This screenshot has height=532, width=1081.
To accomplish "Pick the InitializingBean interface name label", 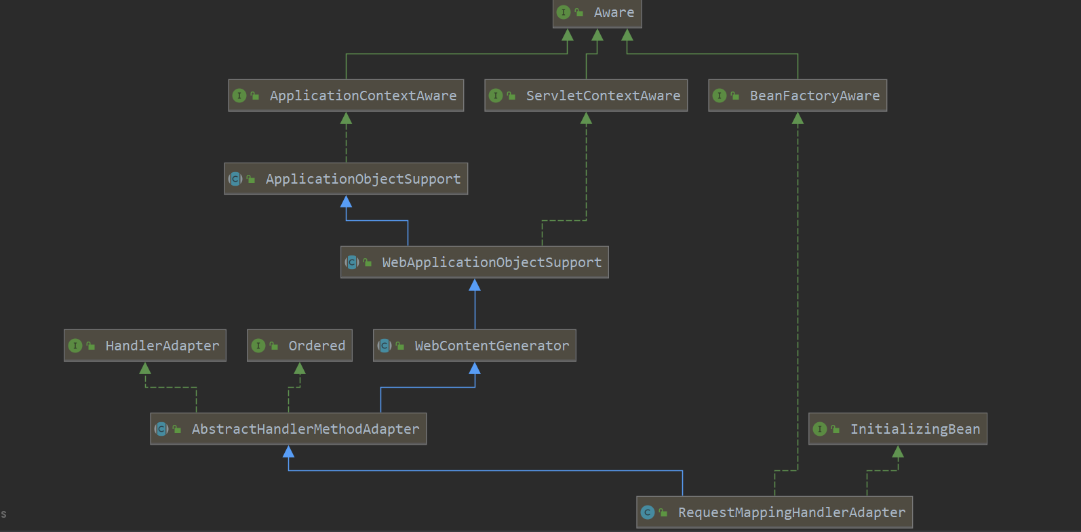I will click(915, 429).
